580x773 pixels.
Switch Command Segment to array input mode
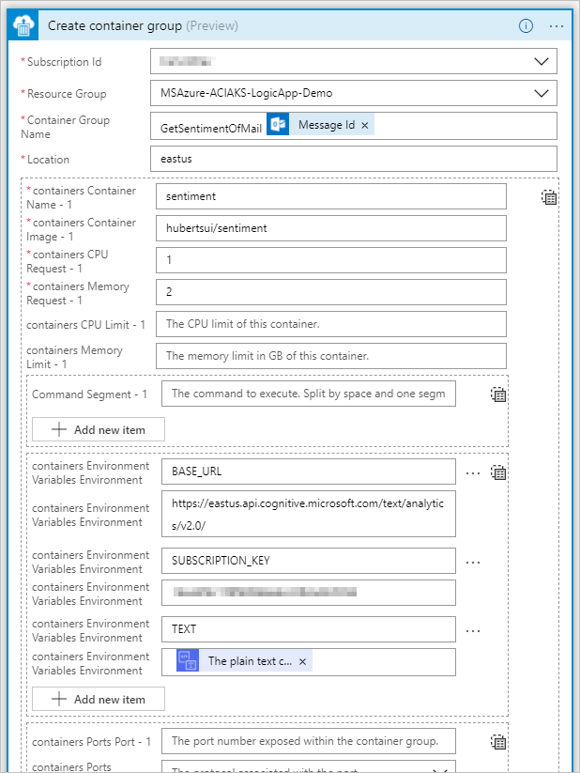coord(498,394)
